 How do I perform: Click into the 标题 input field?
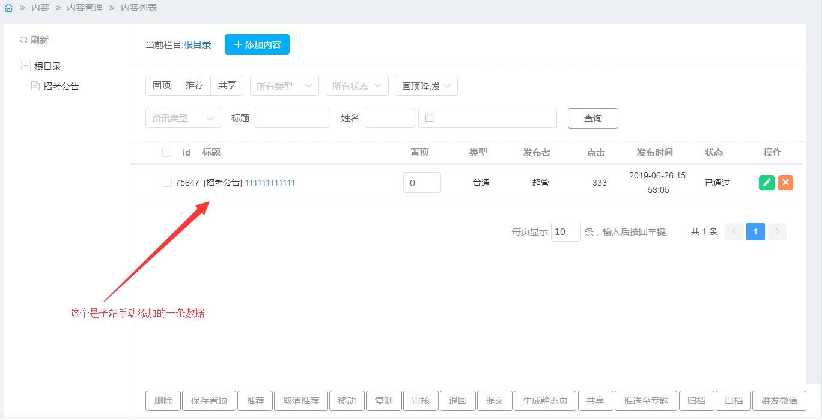(x=293, y=118)
